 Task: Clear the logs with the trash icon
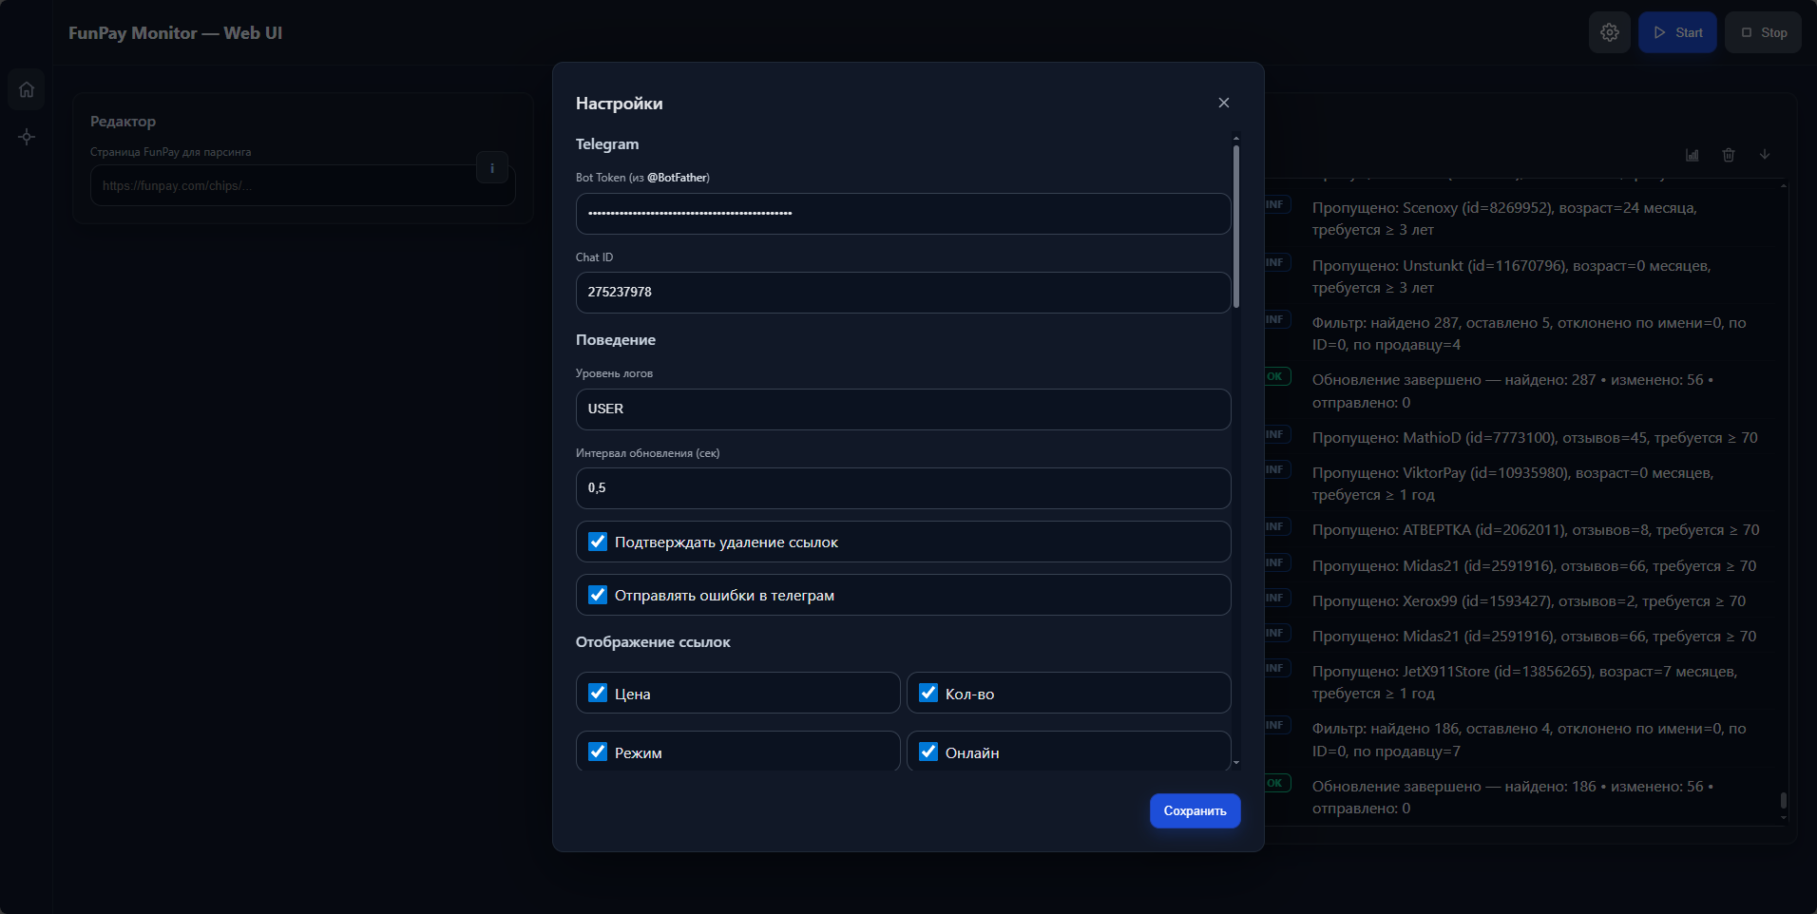pyautogui.click(x=1729, y=155)
